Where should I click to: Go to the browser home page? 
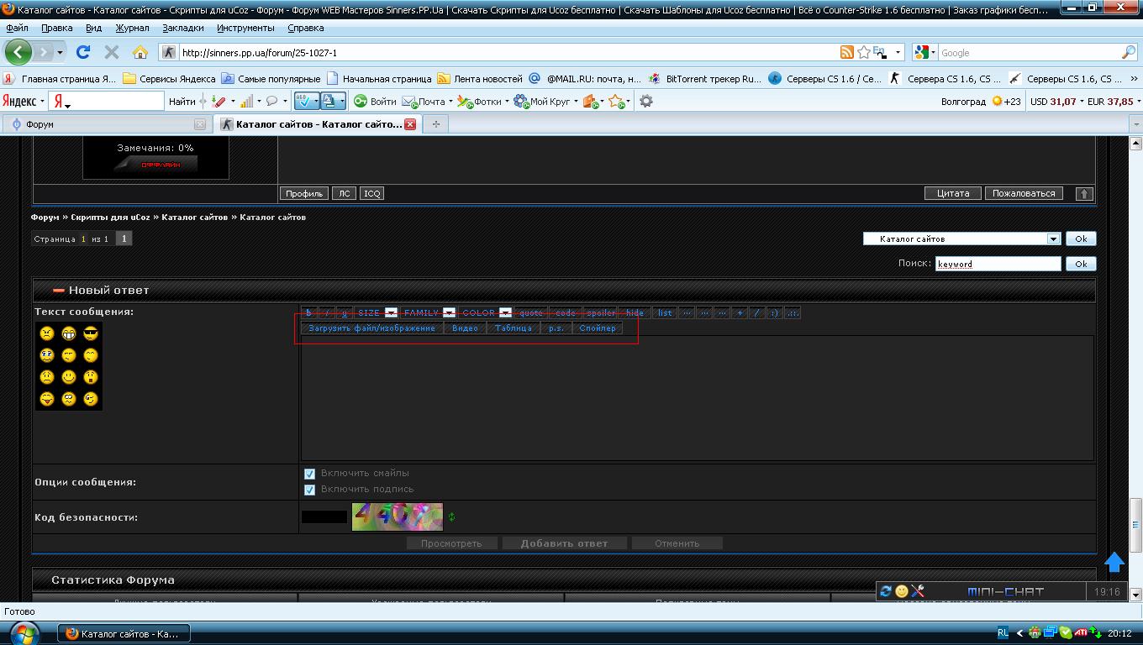tap(140, 52)
